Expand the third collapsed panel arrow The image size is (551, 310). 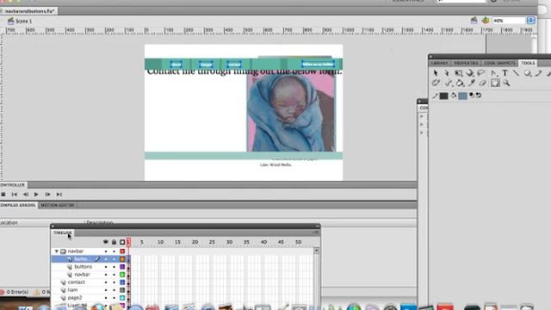422,133
